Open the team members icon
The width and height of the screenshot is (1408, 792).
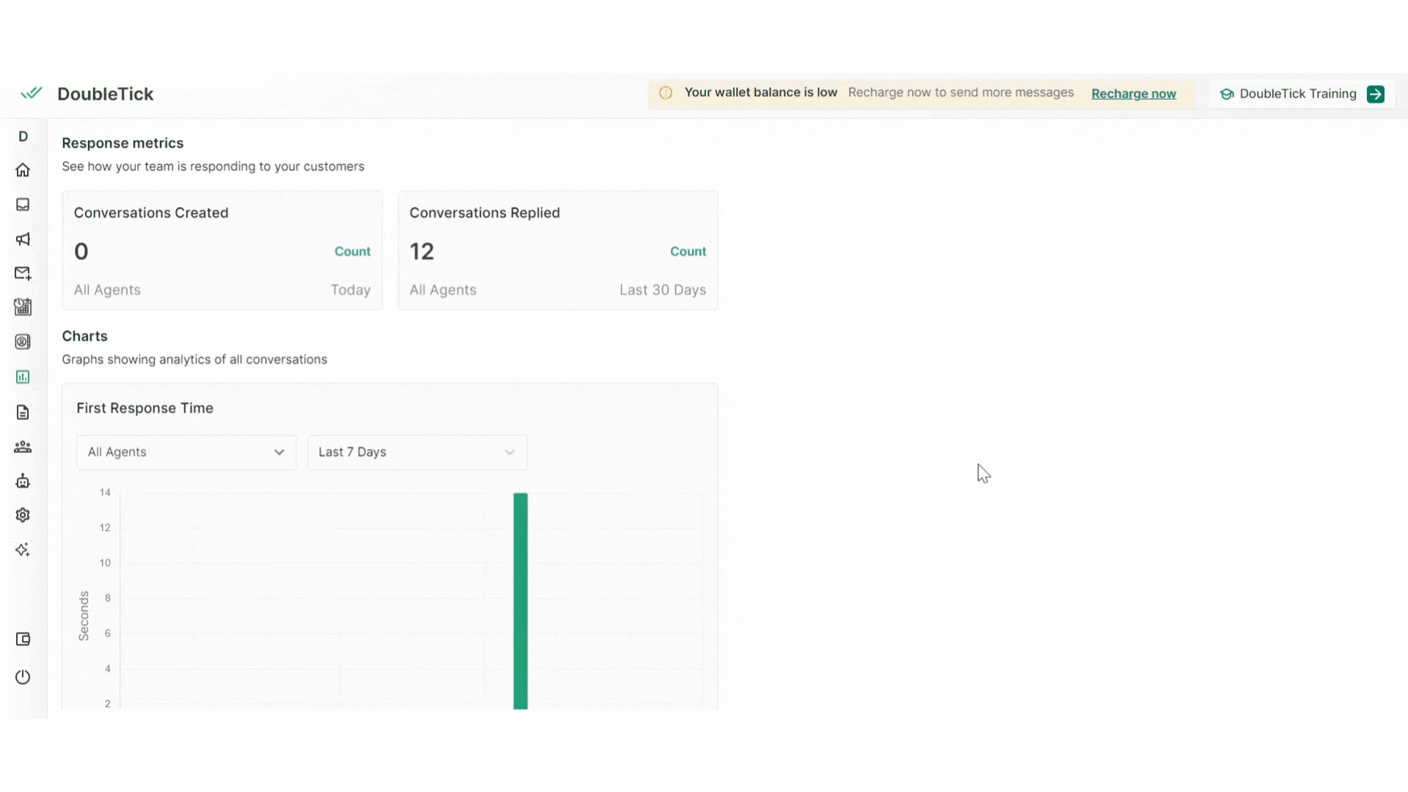pyautogui.click(x=23, y=447)
